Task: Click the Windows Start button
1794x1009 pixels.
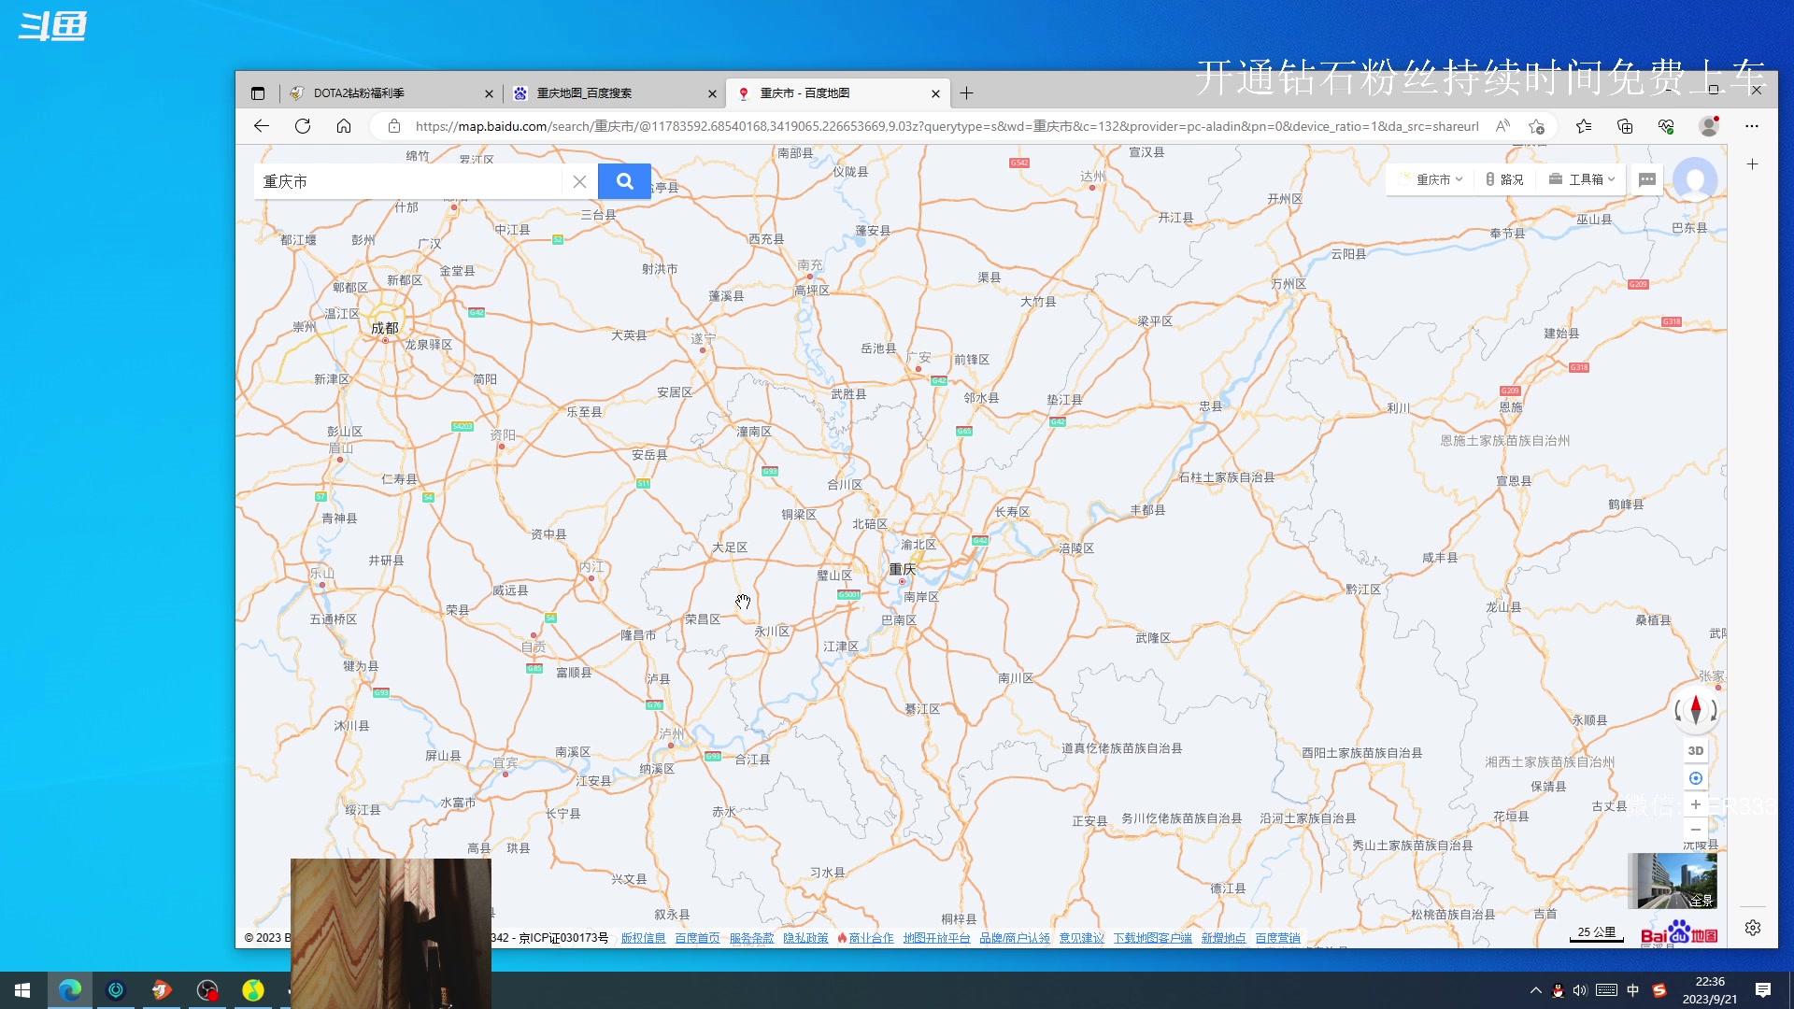Action: click(x=22, y=989)
